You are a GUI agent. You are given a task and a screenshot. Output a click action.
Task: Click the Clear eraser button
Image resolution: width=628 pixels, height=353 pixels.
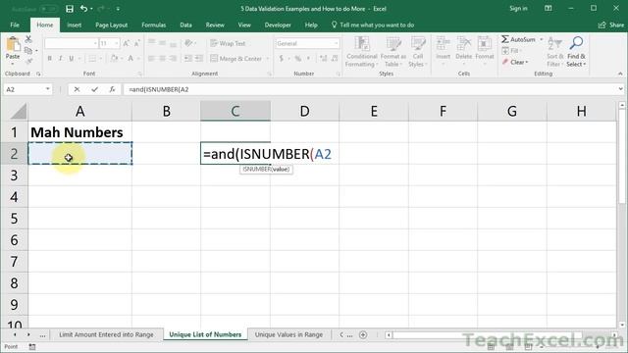[515, 62]
